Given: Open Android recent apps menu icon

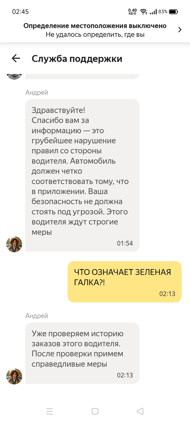Looking at the screenshot, I should click(x=50, y=411).
